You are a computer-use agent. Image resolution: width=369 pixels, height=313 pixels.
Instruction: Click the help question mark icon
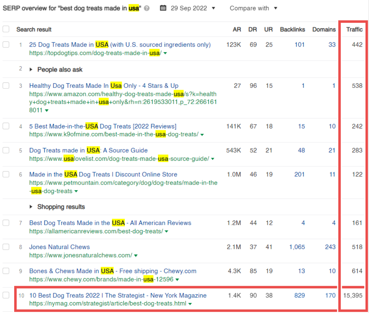147,8
